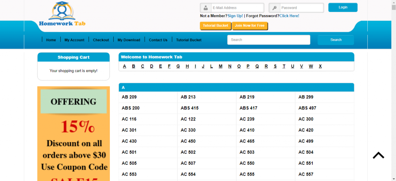Jump to letter L courses
This screenshot has width=396, height=181.
[x=212, y=66]
